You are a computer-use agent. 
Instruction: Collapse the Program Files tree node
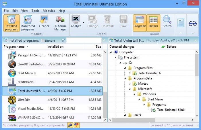(125, 68)
